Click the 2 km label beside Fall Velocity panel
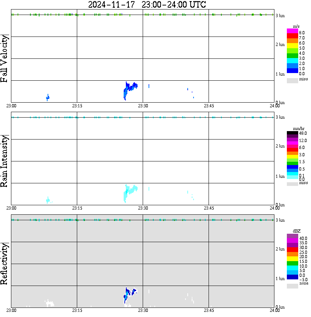Image resolution: width=311 pixels, height=317 pixels. coord(280,45)
